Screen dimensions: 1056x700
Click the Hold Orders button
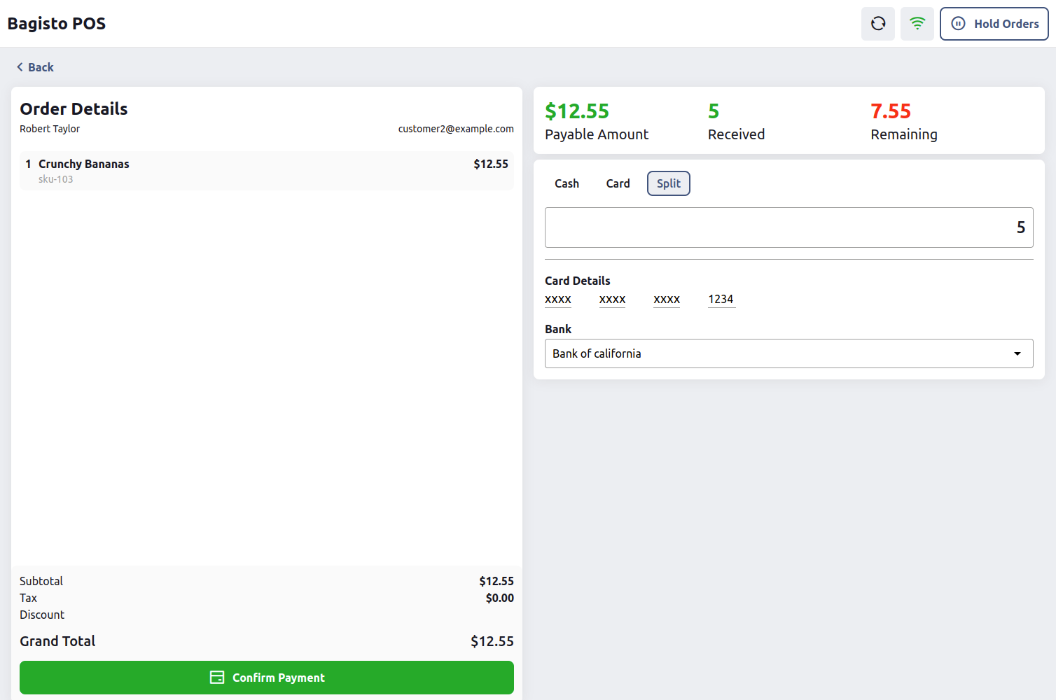[x=994, y=23]
